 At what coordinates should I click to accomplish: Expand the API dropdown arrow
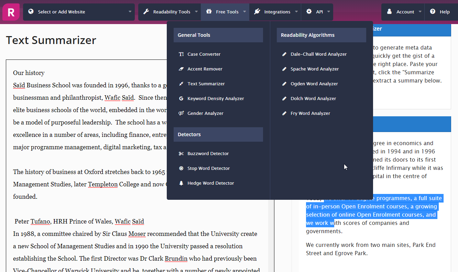point(328,12)
